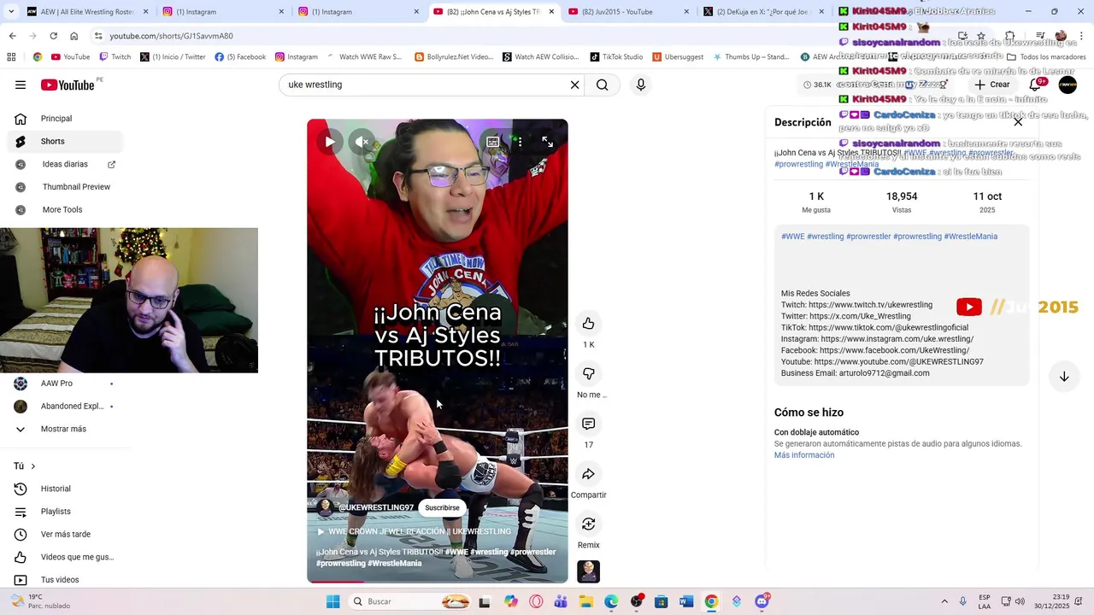1094x615 pixels.
Task: Click the Facebook link in description
Action: 894,350
